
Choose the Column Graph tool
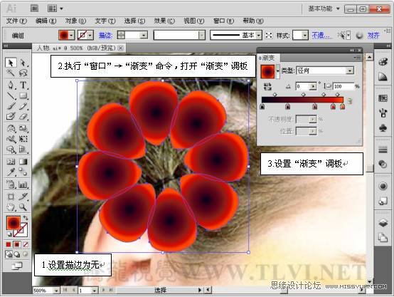pyautogui.click(x=23, y=184)
